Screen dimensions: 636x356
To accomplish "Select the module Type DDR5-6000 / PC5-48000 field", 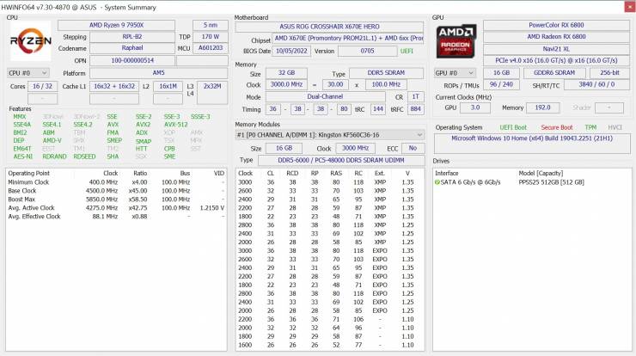I will tap(341, 160).
